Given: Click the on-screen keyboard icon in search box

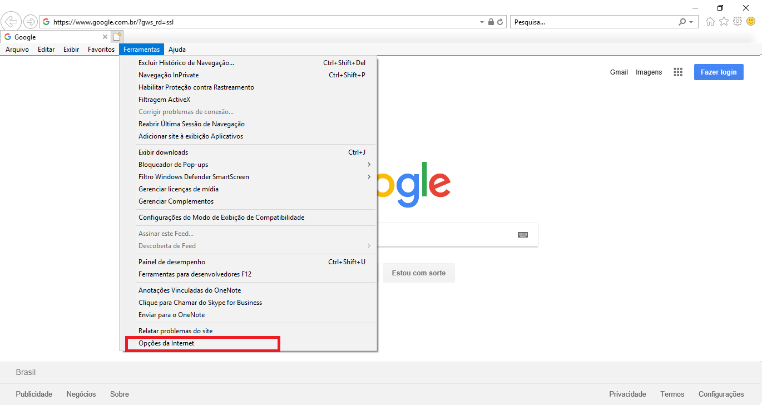Looking at the screenshot, I should pos(522,235).
